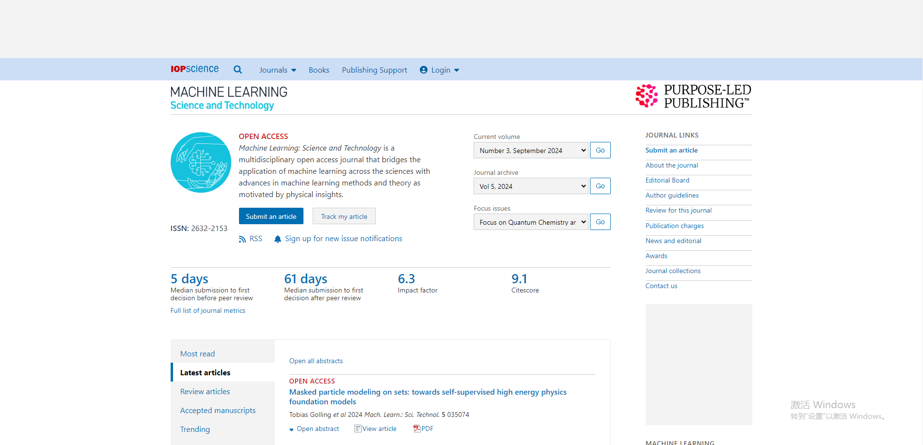Click the red OPEN ACCESS label above description
923x445 pixels.
(x=263, y=137)
